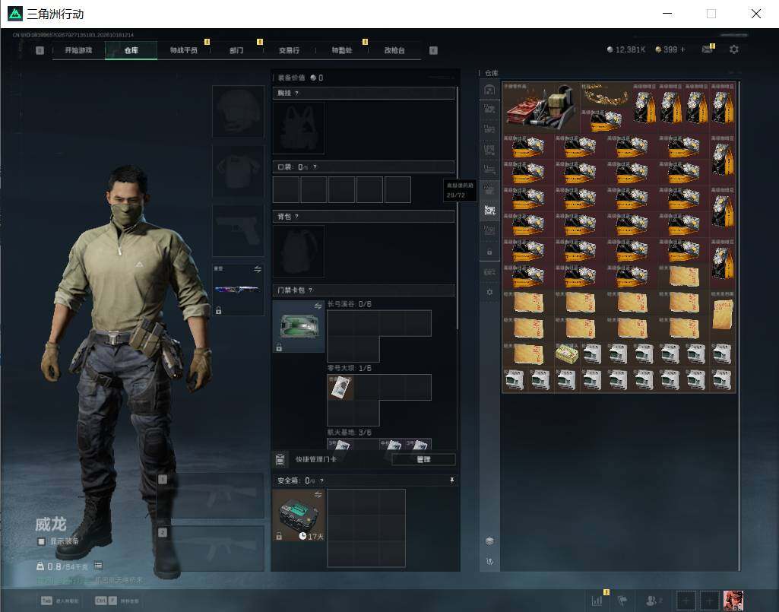Screen dimensions: 779x612
Task: Open the mail inbox icon
Action: click(708, 49)
